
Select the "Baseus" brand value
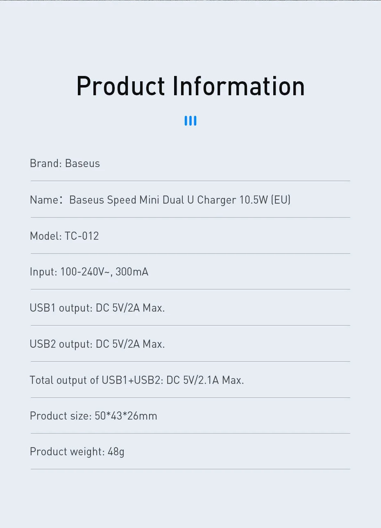[82, 163]
